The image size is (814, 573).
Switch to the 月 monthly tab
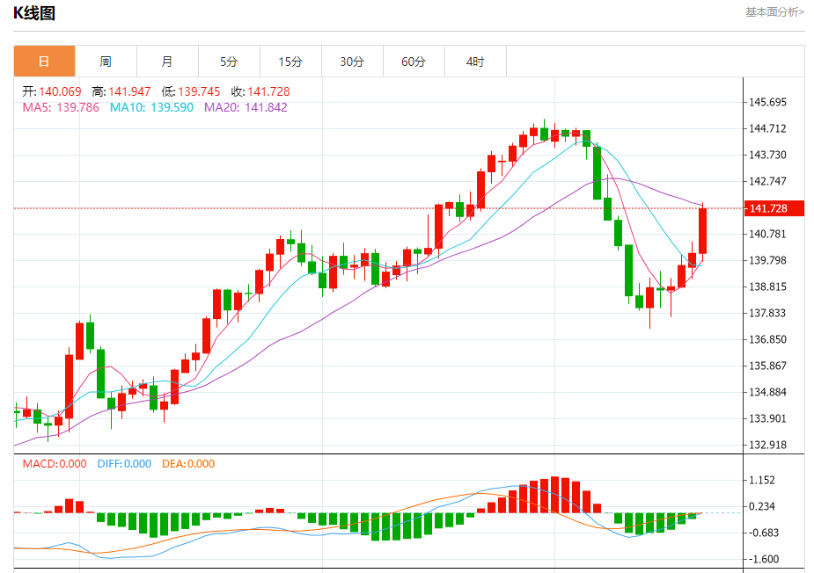click(167, 62)
